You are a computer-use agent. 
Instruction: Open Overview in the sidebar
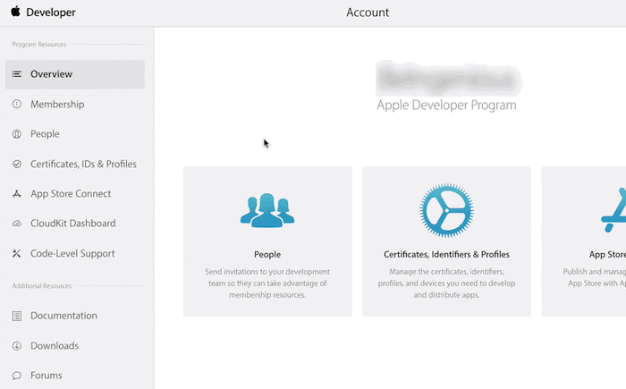tap(75, 74)
